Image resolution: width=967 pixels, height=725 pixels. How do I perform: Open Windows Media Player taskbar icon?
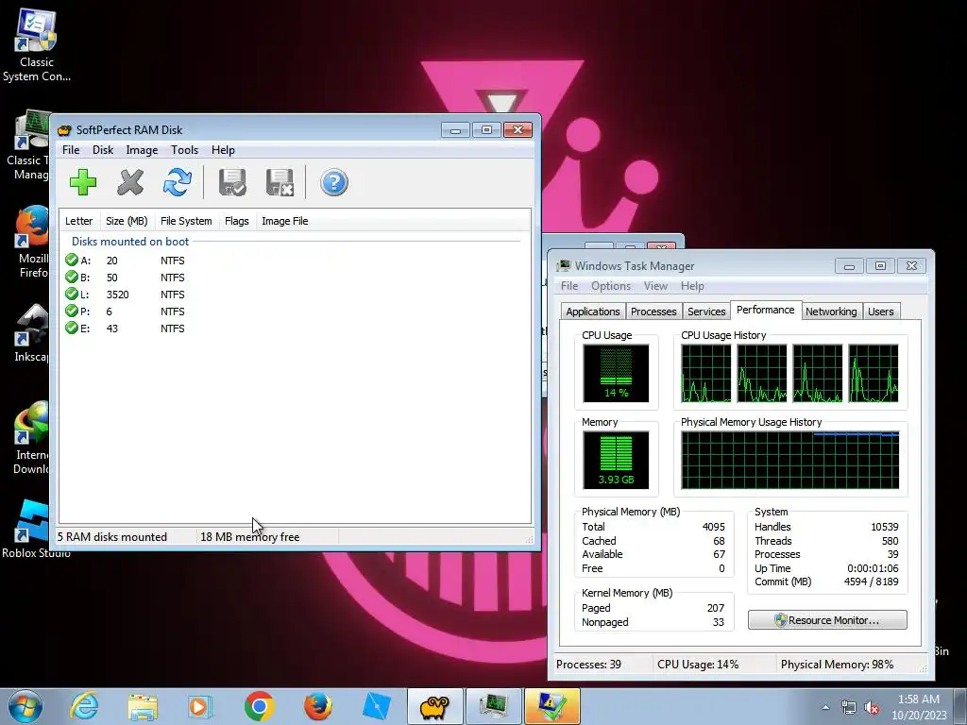point(199,706)
